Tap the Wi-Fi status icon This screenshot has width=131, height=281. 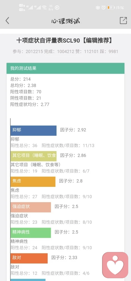click(45, 8)
